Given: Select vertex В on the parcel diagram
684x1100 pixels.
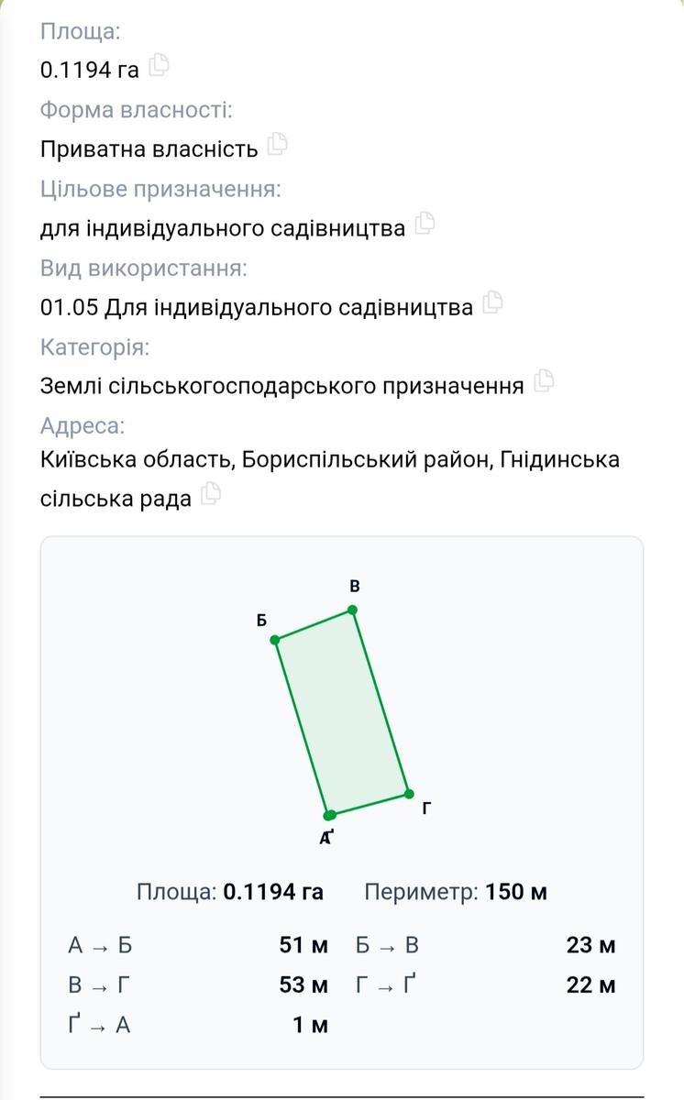Looking at the screenshot, I should [353, 610].
